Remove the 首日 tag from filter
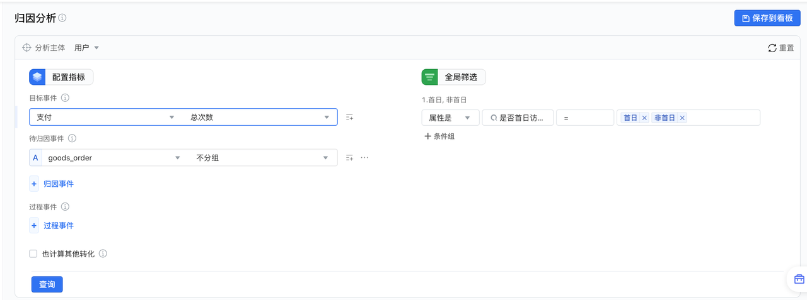 (644, 118)
